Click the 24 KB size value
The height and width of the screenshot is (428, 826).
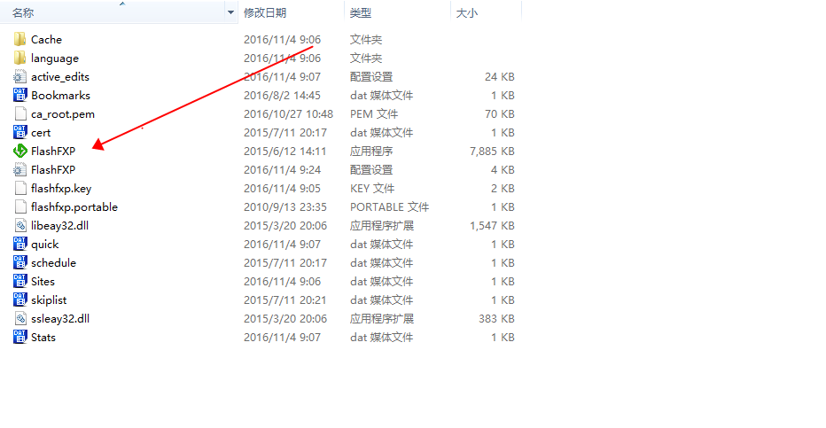click(x=499, y=77)
